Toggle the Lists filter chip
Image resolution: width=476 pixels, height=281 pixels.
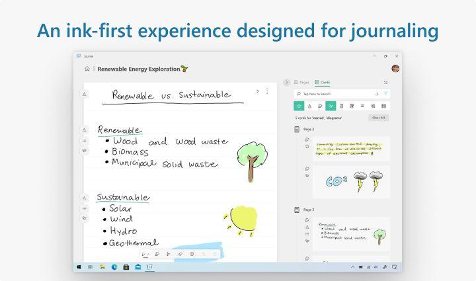click(362, 106)
